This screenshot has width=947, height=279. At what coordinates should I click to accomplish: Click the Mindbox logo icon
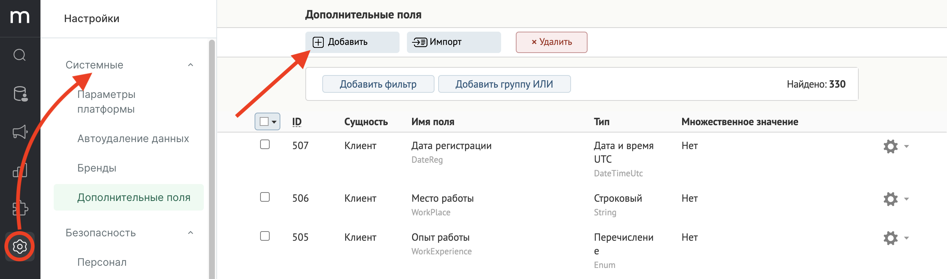point(20,17)
